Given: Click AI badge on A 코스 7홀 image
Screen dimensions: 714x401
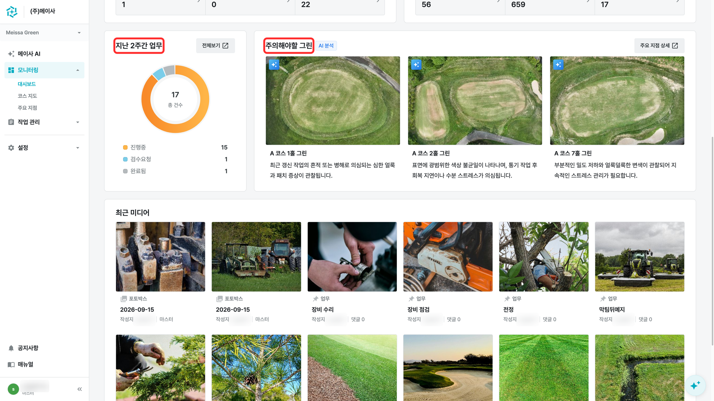Looking at the screenshot, I should [x=558, y=64].
